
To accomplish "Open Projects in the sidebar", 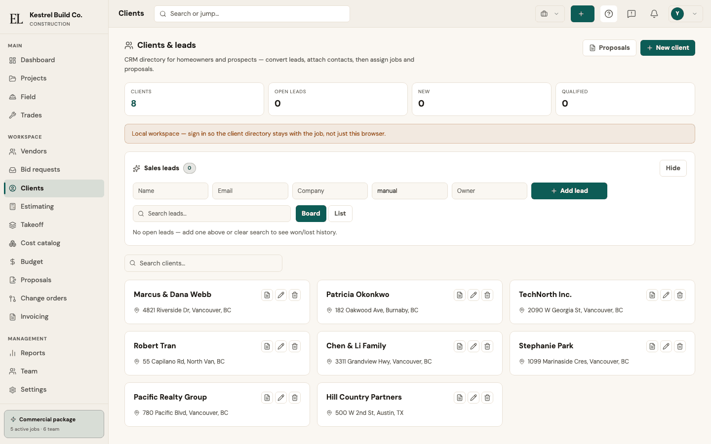I will [x=54, y=78].
